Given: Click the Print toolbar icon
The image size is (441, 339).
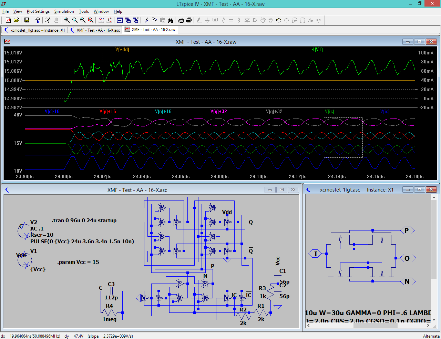Looking at the screenshot, I should click(x=189, y=20).
